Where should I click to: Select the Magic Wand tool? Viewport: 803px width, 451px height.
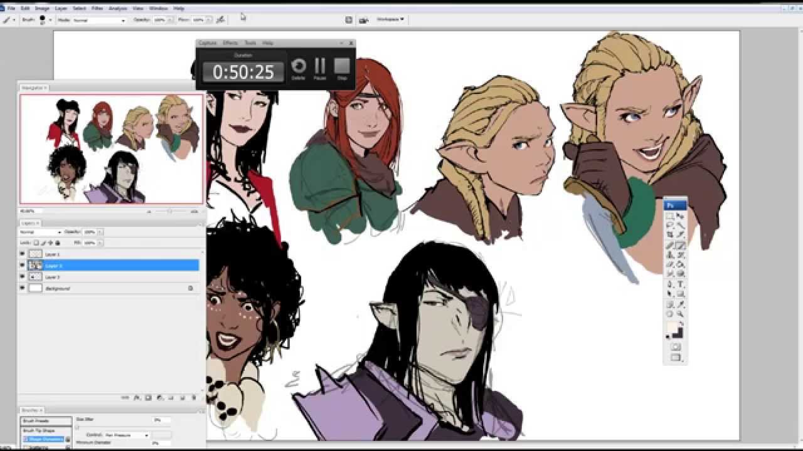pyautogui.click(x=681, y=225)
